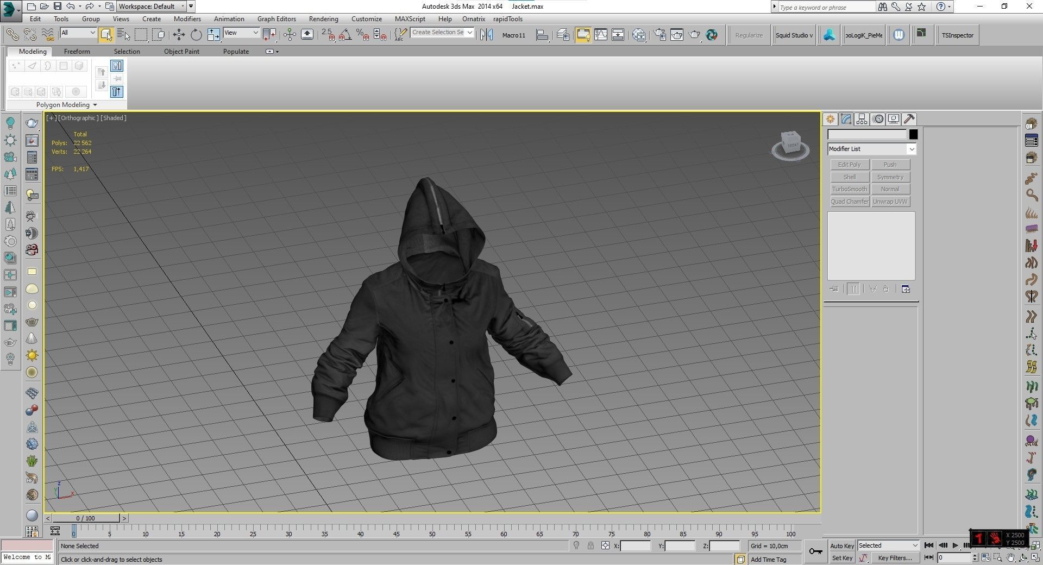Activate Select and Uniform Scale tool
1043x565 pixels.
tap(213, 35)
